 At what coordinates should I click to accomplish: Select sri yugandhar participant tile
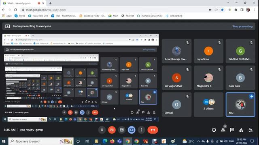pyautogui.click(x=176, y=78)
